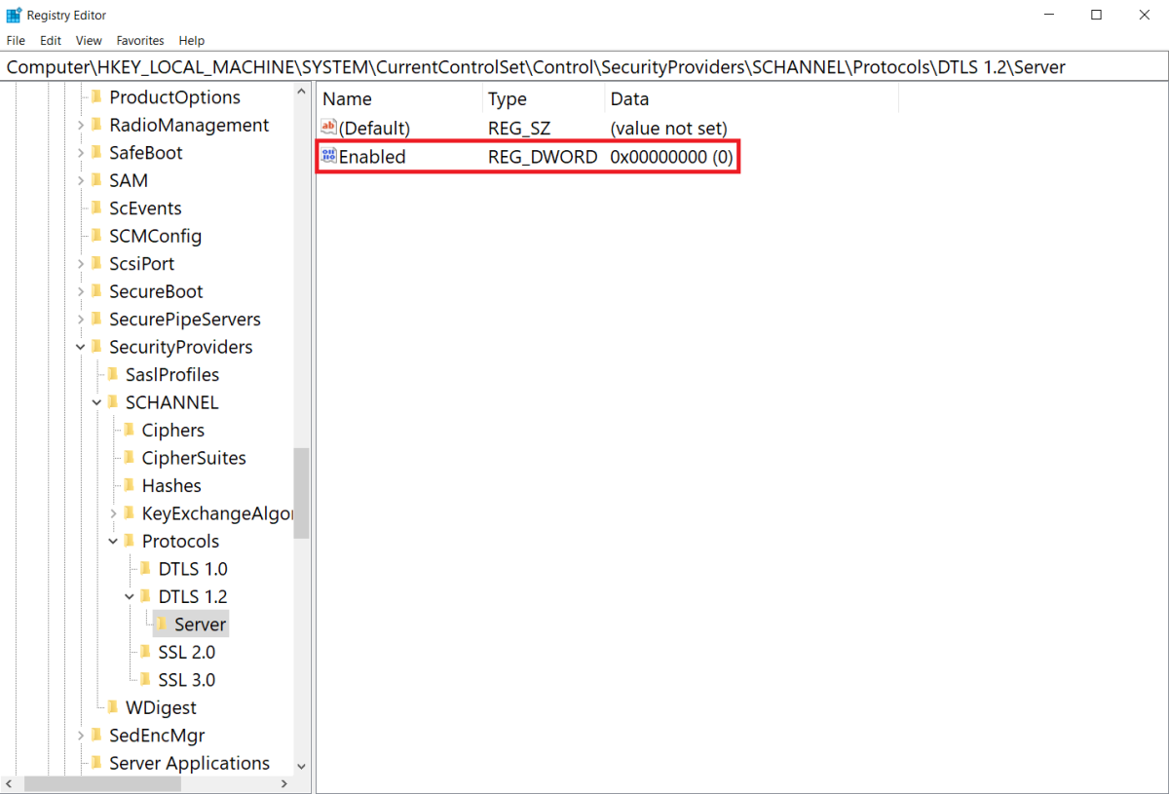Expand the RadioManagement key
Image resolution: width=1169 pixels, height=794 pixels.
click(81, 125)
